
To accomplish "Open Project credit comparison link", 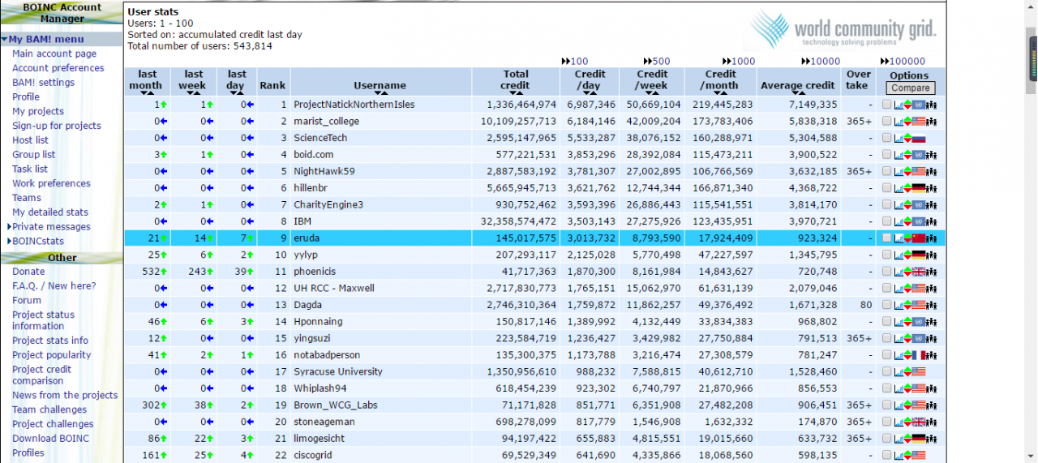I will [x=41, y=375].
